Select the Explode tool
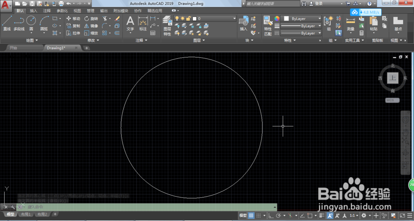The width and height of the screenshot is (414, 221). [117, 26]
